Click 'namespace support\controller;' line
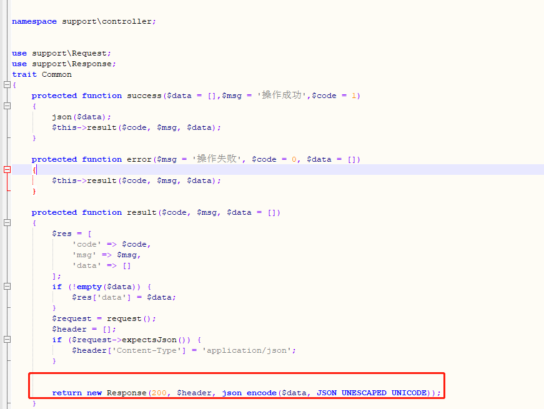Screen dimensions: 544x409 pos(84,21)
